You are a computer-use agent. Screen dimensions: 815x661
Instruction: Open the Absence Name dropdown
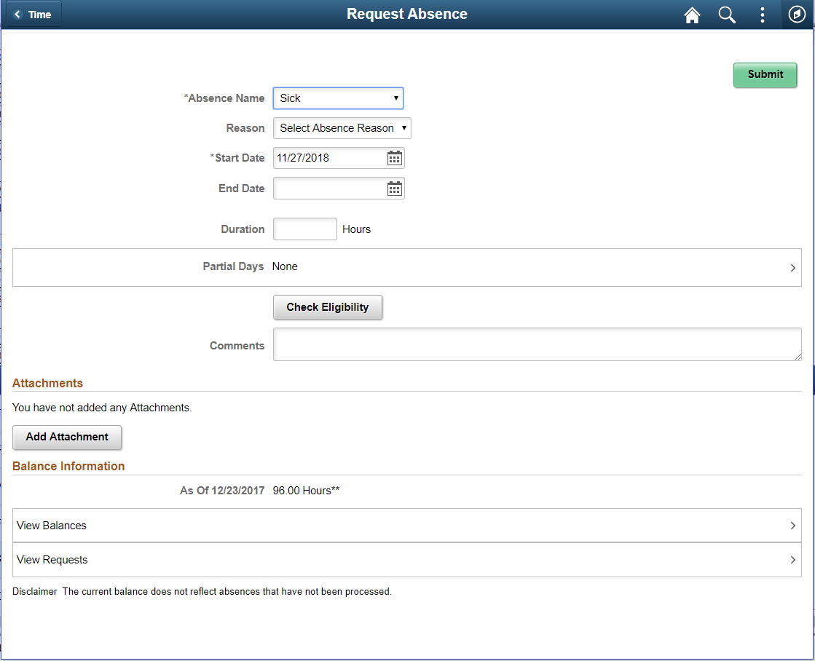[x=339, y=98]
